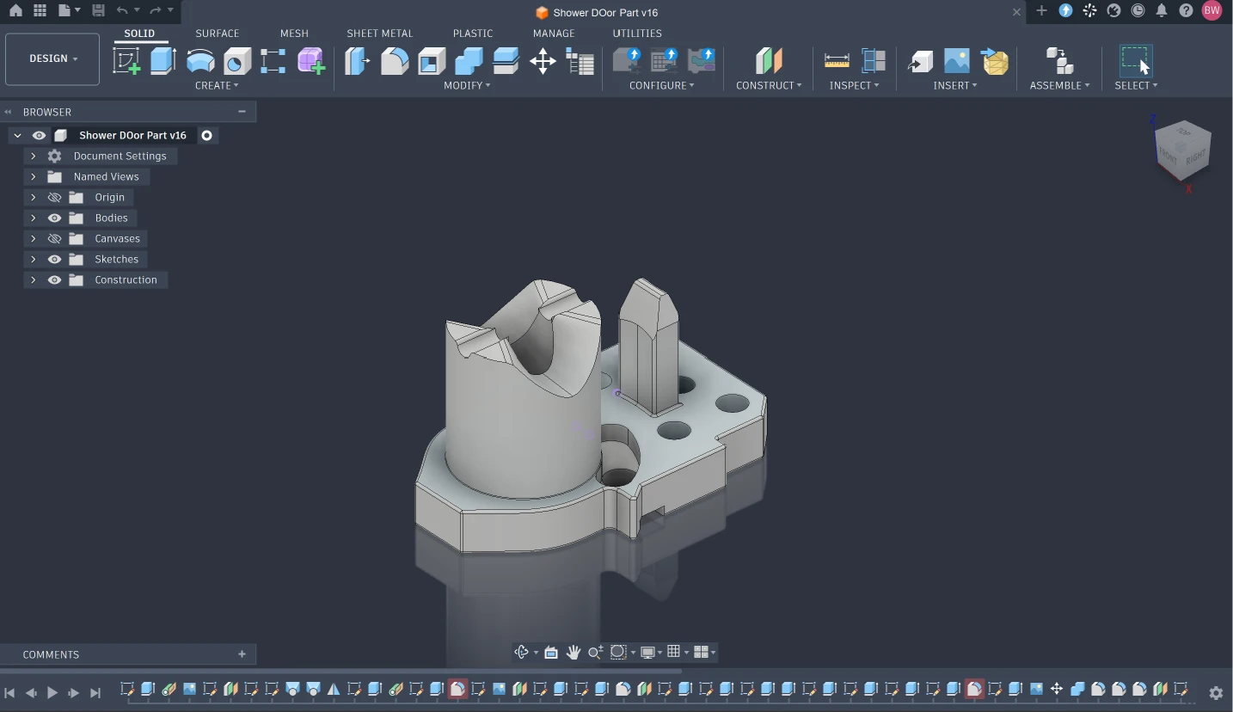This screenshot has width=1233, height=712.
Task: Open the Data Panel grid icon
Action: pyautogui.click(x=40, y=11)
